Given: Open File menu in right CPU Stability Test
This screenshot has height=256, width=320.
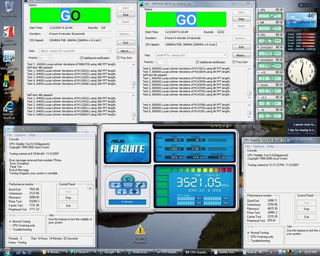Looking at the screenshot, I should pos(248,146).
